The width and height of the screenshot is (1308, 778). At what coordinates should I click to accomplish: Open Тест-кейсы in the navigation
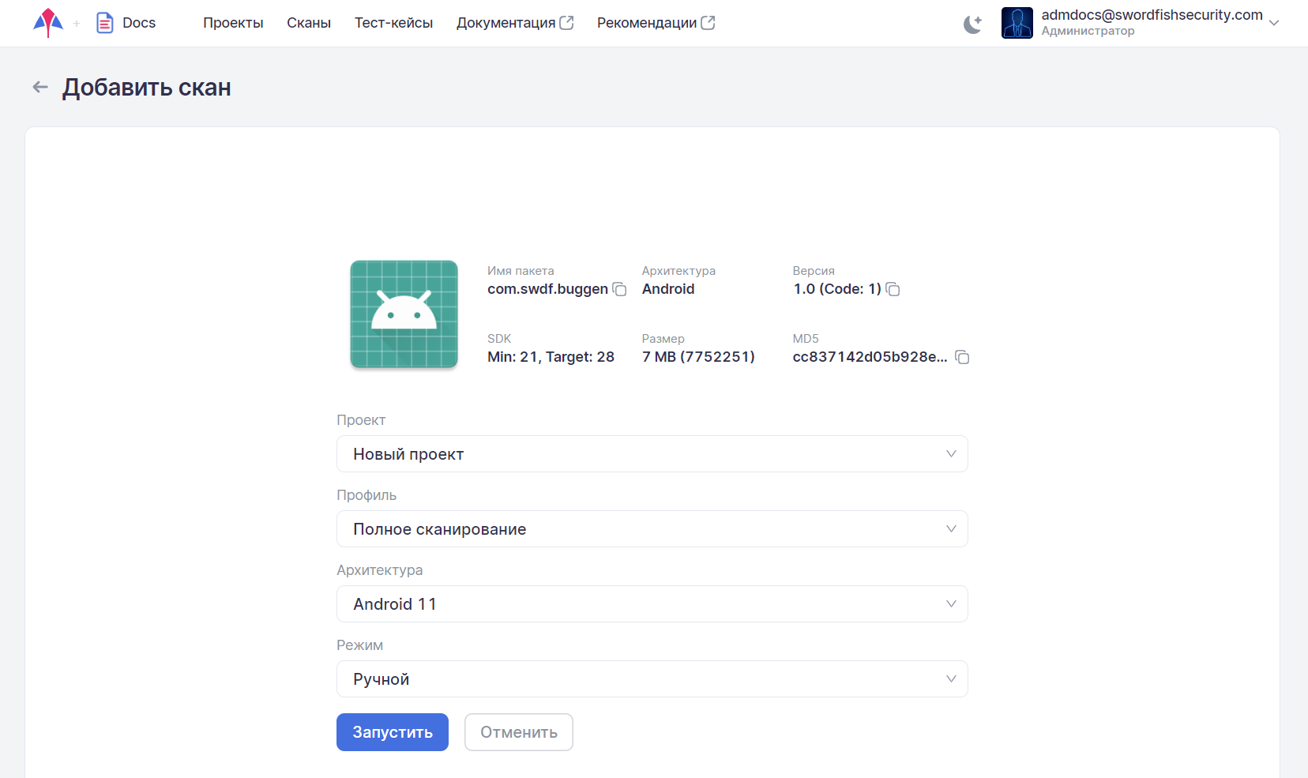coord(393,23)
